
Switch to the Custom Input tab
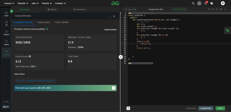tap(44, 22)
